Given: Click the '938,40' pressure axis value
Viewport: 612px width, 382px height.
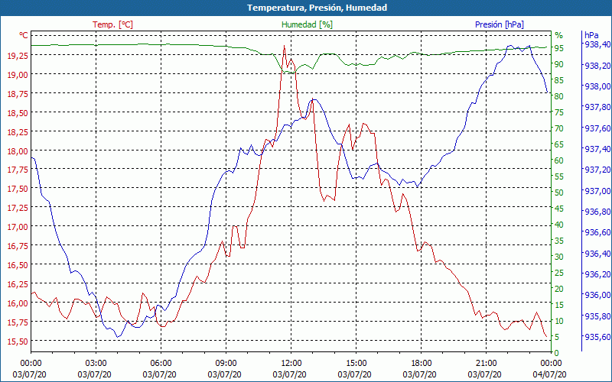Looking at the screenshot, I should 597,44.
